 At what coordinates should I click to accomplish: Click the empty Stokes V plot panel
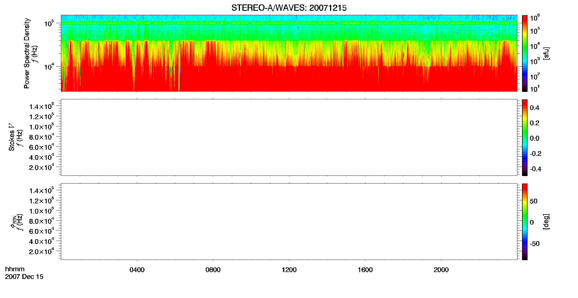(x=289, y=137)
